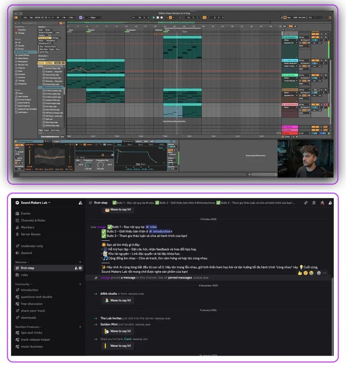This screenshot has height=369, width=346.
Task: Fold the 12 Operator track
Action: pos(283,75)
